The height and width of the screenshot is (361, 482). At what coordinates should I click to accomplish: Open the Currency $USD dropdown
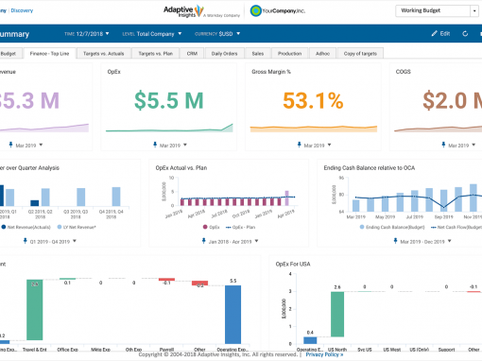(x=217, y=34)
